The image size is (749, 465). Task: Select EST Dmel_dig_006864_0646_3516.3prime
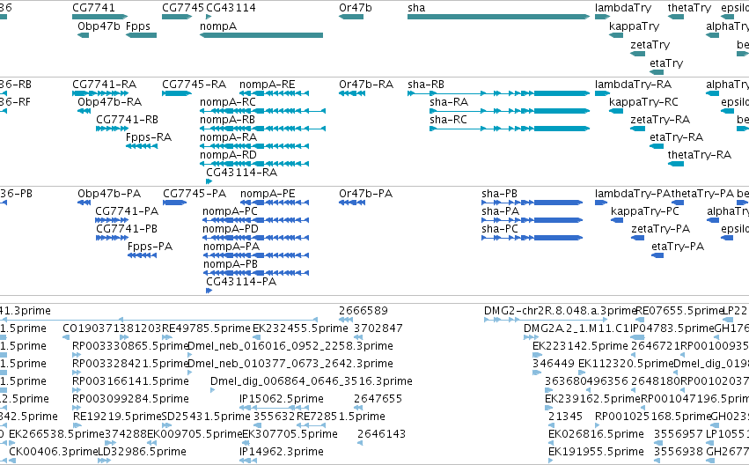[x=312, y=381]
